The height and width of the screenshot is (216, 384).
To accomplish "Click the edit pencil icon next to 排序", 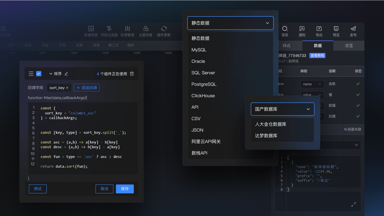I will [x=66, y=74].
